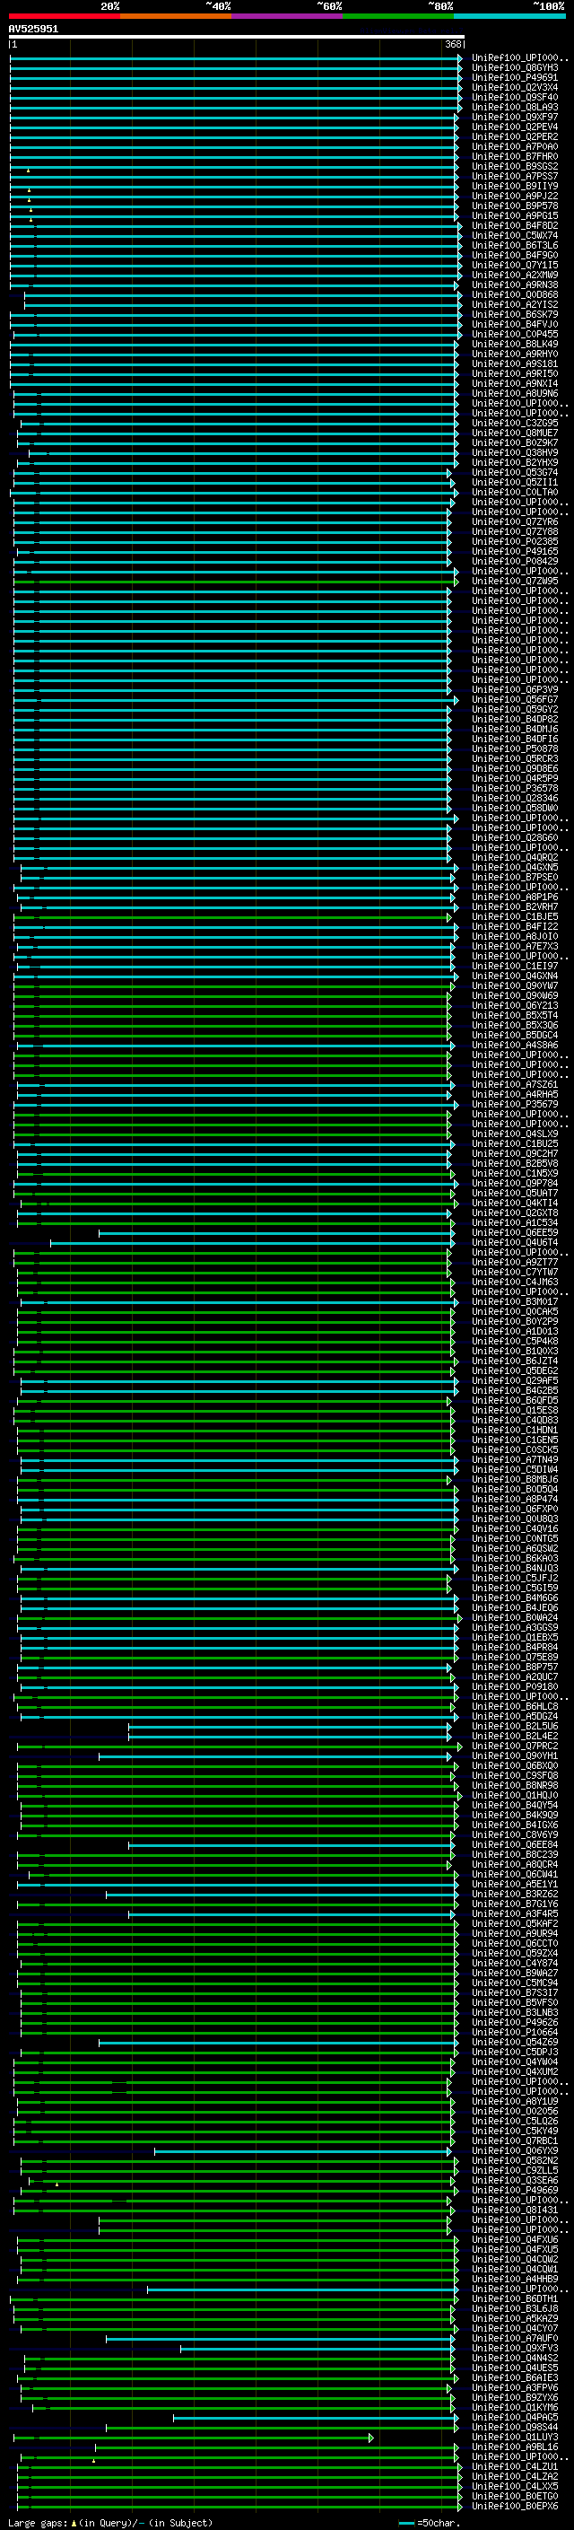Open the UniRef100_A1C534 hit

515,1222
